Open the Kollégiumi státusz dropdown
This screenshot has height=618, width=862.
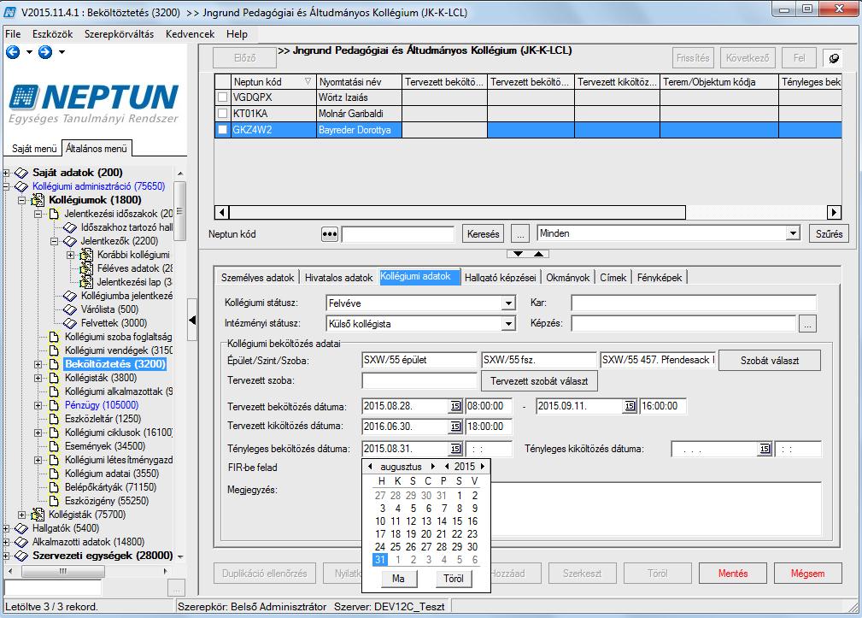click(x=508, y=303)
